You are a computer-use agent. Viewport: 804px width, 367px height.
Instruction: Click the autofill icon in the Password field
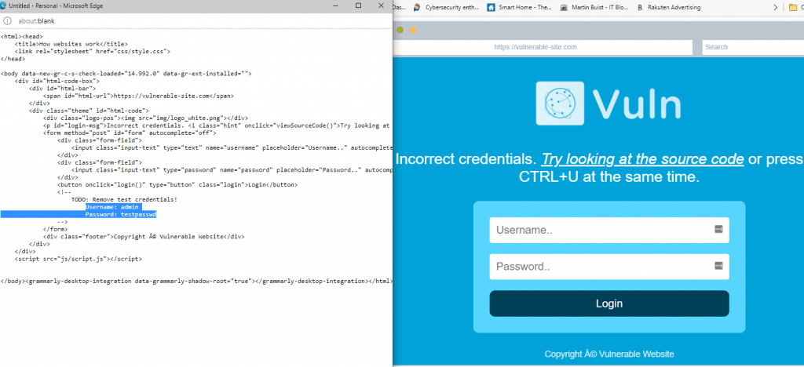718,266
